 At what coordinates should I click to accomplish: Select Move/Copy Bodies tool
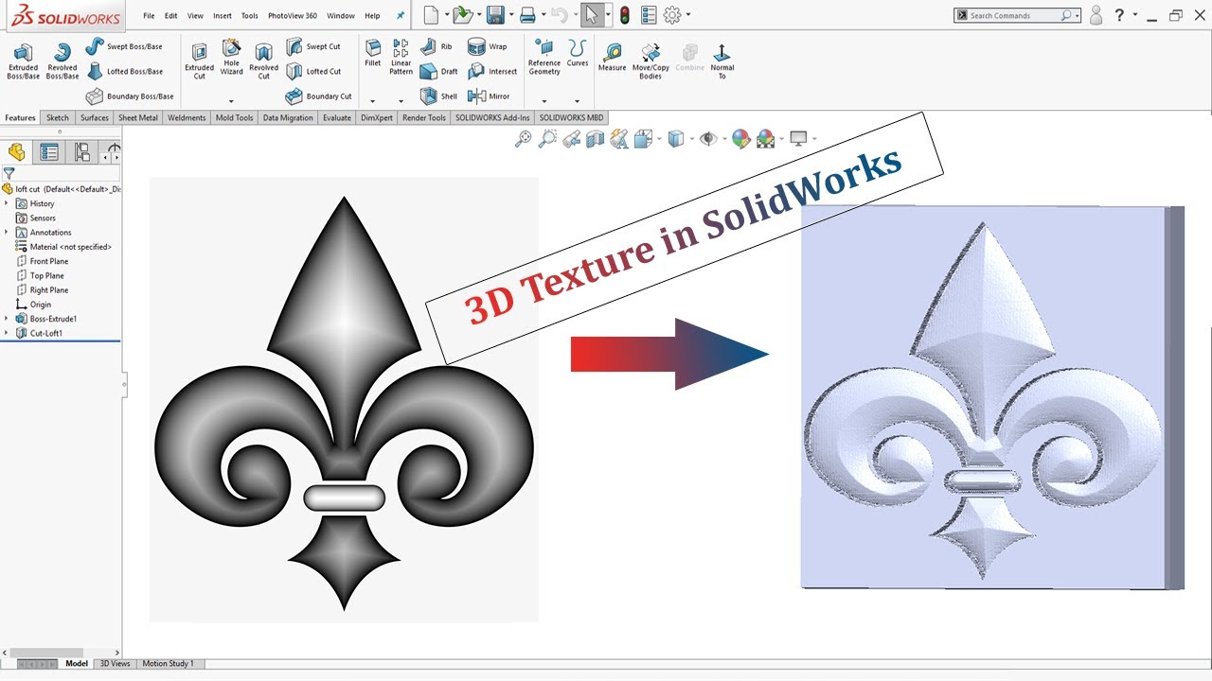point(651,61)
